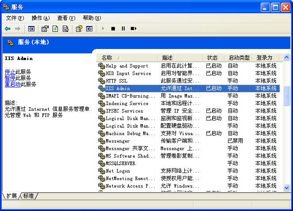The image size is (293, 211).
Task: Click the gear icon for IMAPI CD-Burning
Action: pos(102,96)
